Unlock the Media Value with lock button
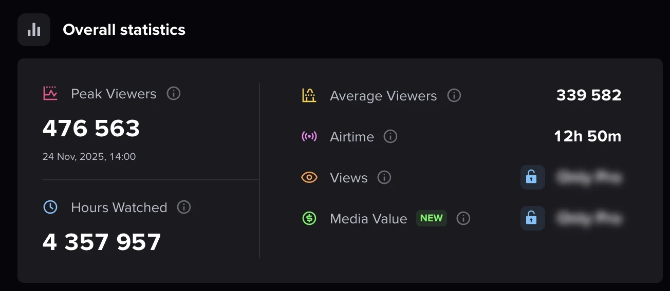Screen dimensions: 670x291 [532, 218]
